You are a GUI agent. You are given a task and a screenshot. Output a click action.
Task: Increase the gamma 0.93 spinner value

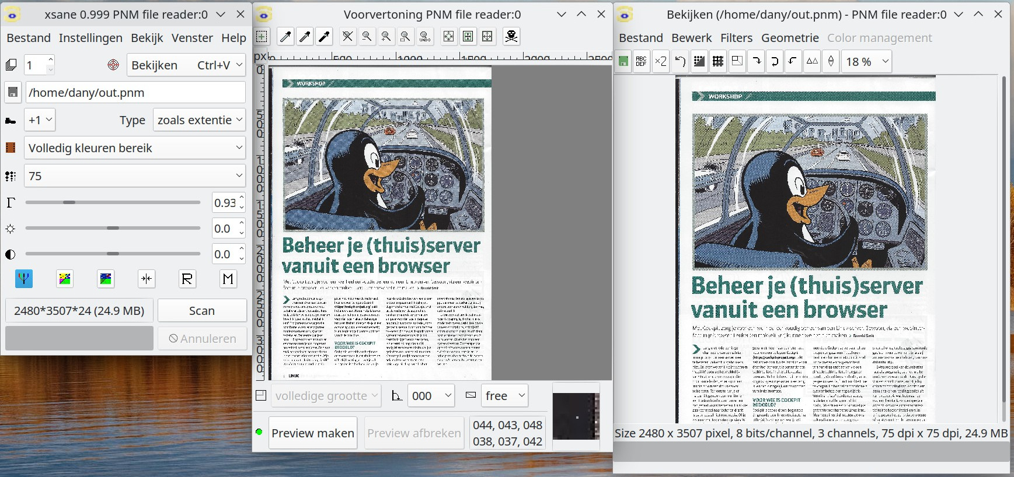pyautogui.click(x=242, y=198)
